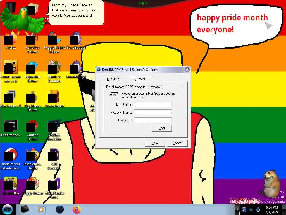
Task: Select the User Info tab
Action: click(x=113, y=79)
